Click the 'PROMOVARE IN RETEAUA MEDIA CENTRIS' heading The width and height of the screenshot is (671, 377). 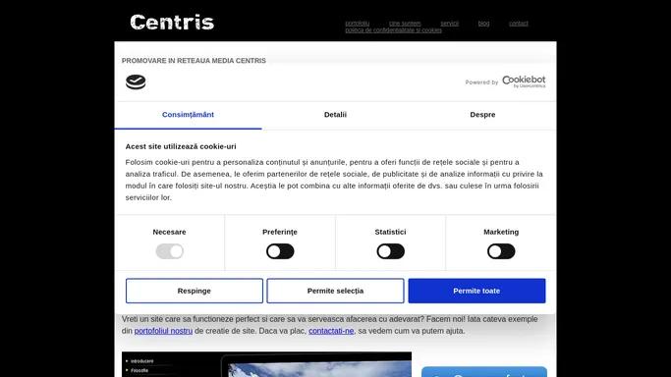[x=194, y=61]
